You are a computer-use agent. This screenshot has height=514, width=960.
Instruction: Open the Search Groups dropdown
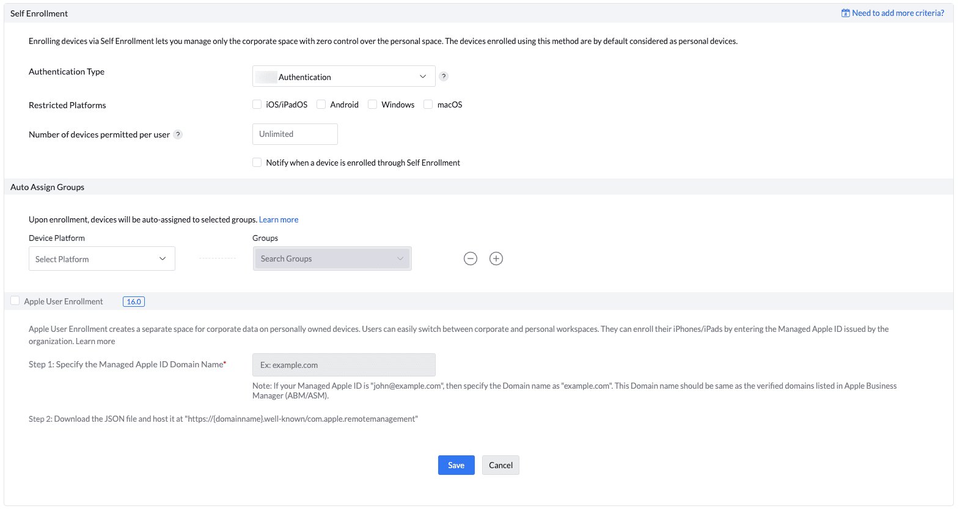tap(332, 259)
